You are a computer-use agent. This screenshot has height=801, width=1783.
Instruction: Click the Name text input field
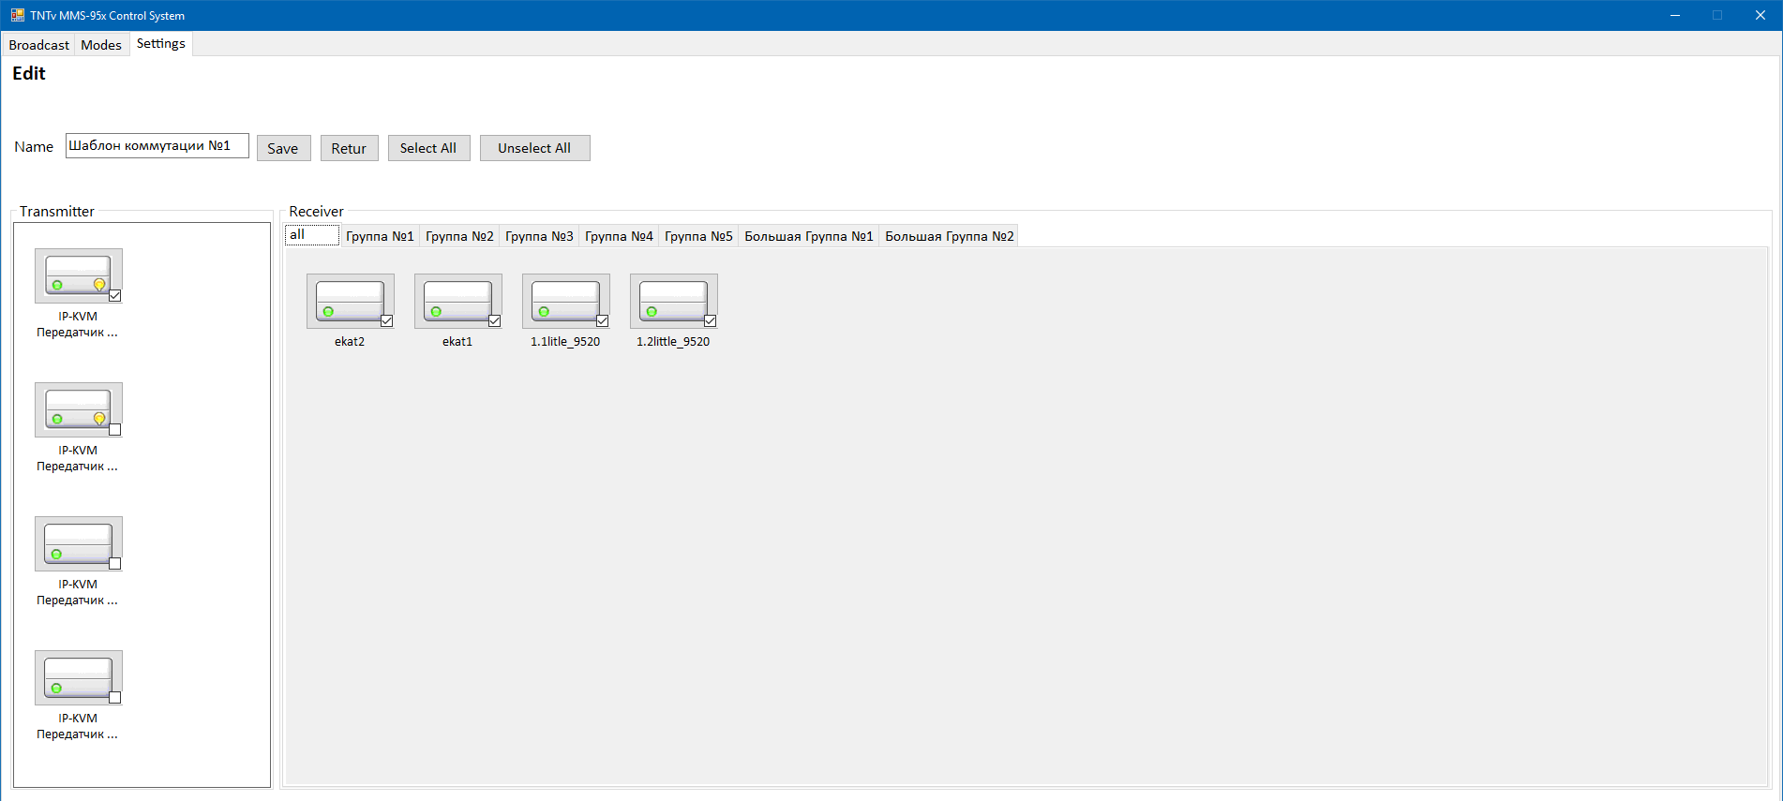(x=157, y=146)
